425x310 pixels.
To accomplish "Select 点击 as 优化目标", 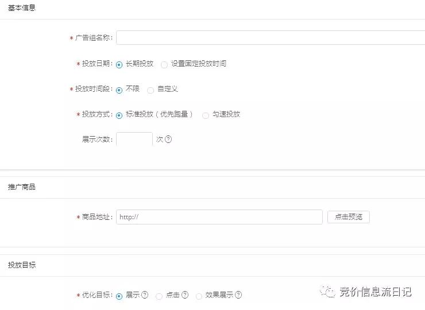I will click(x=159, y=296).
